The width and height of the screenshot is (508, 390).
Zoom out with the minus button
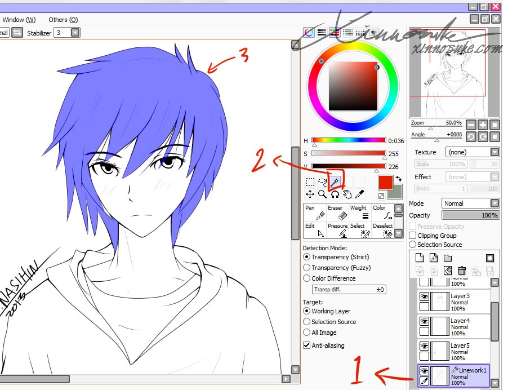[x=471, y=125]
